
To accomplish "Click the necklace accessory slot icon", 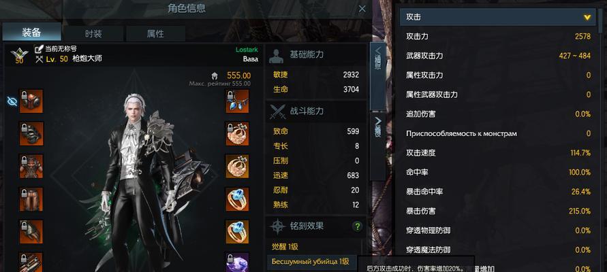I will (237, 101).
